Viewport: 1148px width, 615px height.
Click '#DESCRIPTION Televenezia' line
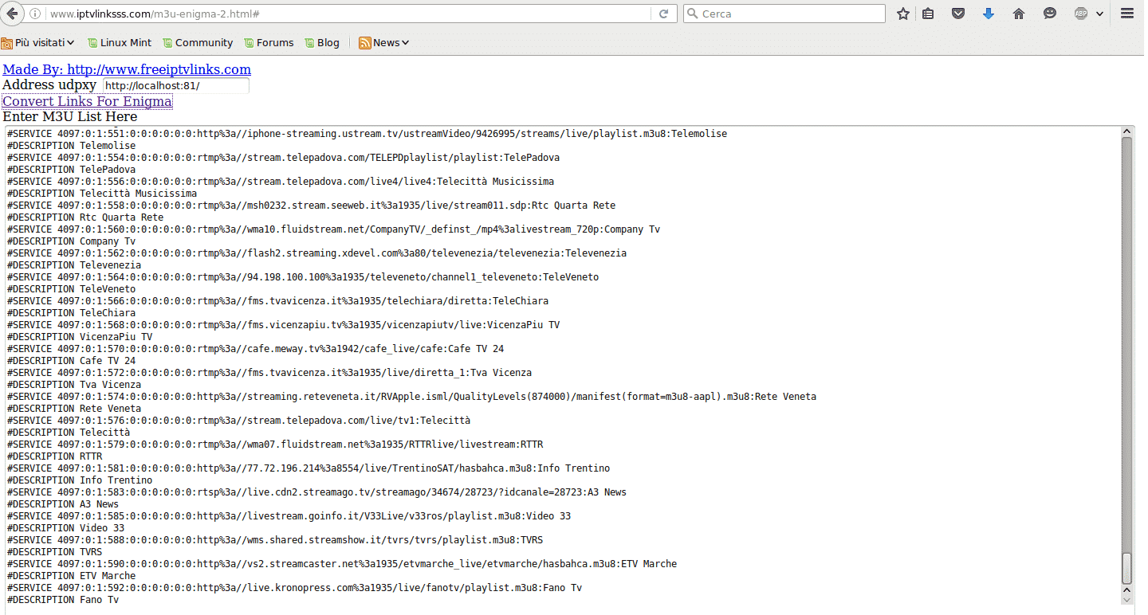pyautogui.click(x=74, y=265)
